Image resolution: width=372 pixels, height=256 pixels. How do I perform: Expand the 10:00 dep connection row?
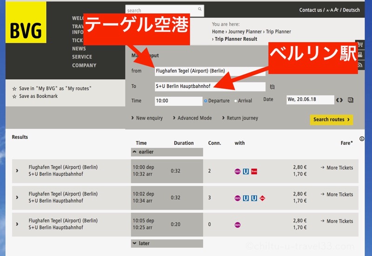[17, 171]
